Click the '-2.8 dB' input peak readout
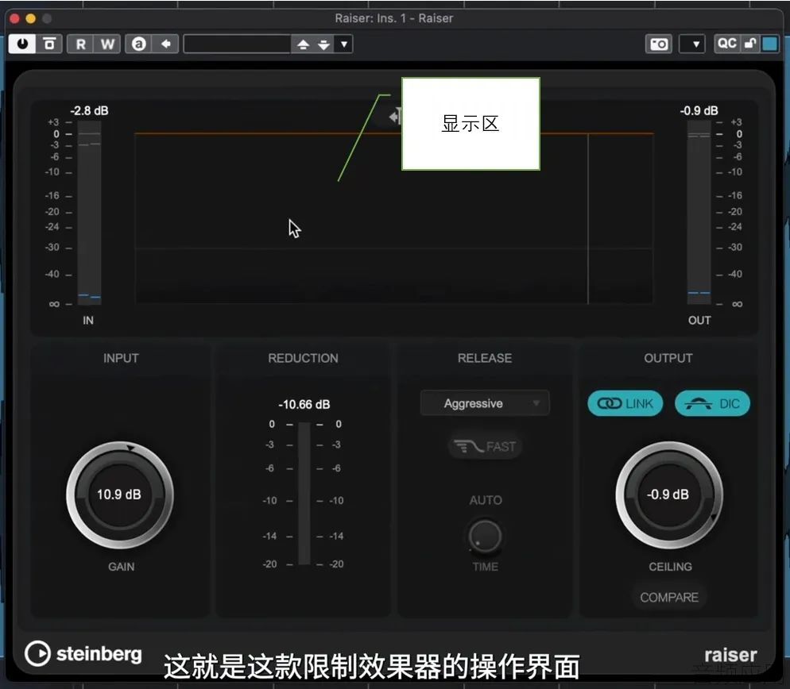Image resolution: width=790 pixels, height=689 pixels. (89, 110)
